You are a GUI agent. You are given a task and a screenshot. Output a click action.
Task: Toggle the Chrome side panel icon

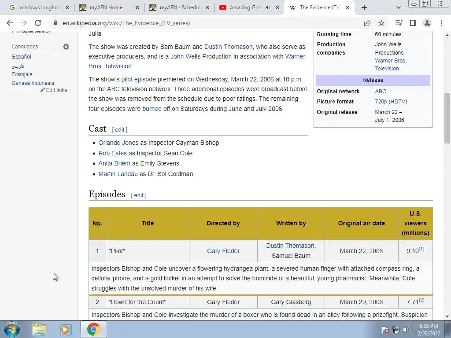tap(413, 23)
